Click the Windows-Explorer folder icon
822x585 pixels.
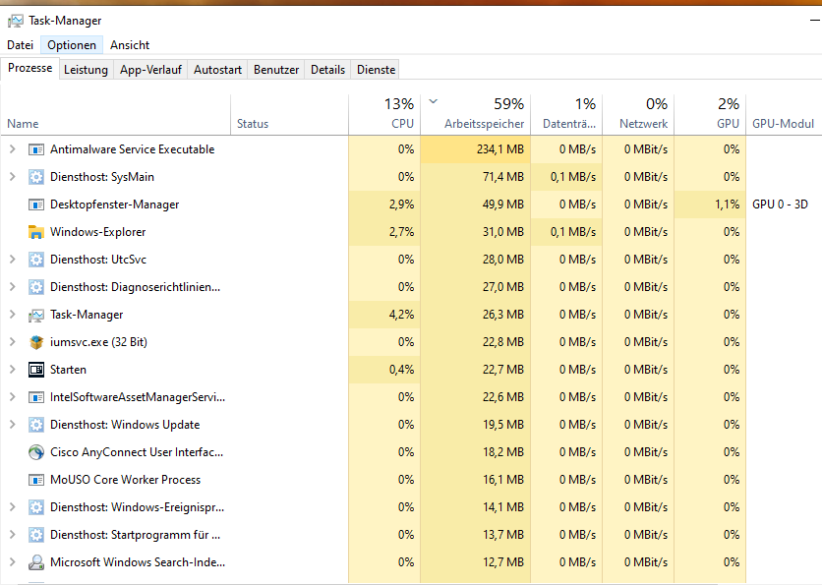(36, 232)
